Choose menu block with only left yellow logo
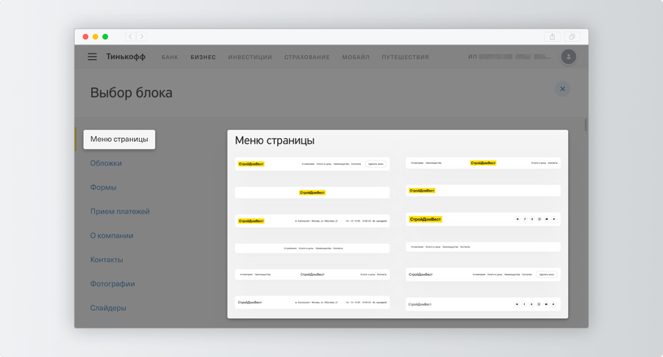 [483, 191]
